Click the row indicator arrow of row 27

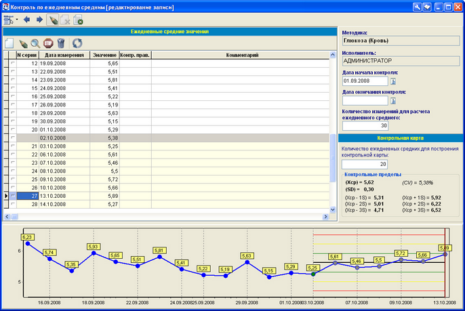click(6, 196)
